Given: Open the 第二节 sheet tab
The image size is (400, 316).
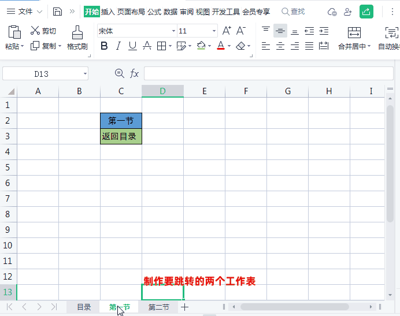Looking at the screenshot, I should [159, 307].
